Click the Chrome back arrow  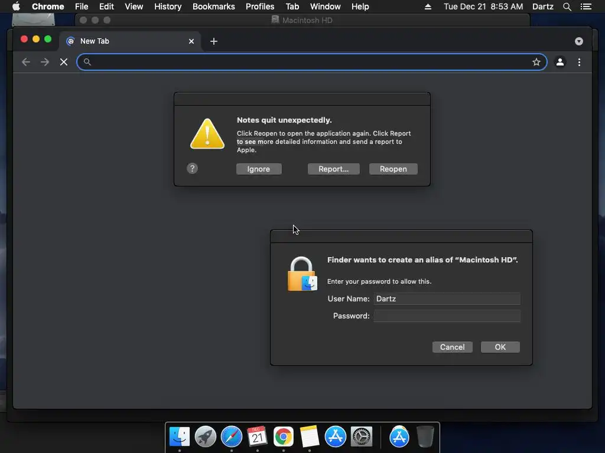[26, 62]
